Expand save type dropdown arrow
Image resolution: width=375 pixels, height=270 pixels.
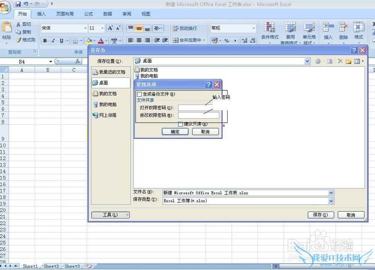331,201
